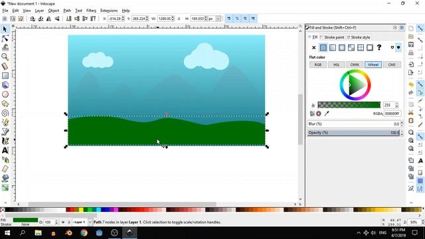Step the Blur percent spinner arrows
The image size is (425, 239).
click(402, 124)
